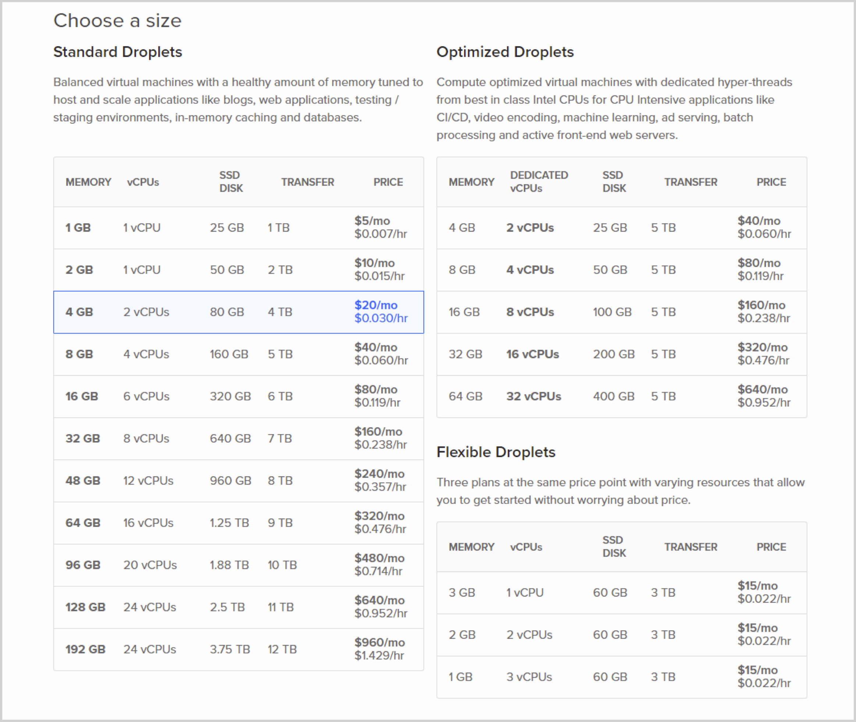
Task: Select Flexible Droplet with 2 vCPUs
Action: (x=622, y=635)
